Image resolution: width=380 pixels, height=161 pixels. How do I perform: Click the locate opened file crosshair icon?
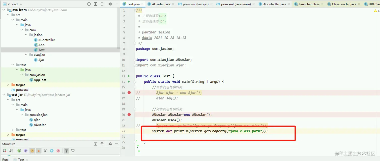pyautogui.click(x=89, y=4)
